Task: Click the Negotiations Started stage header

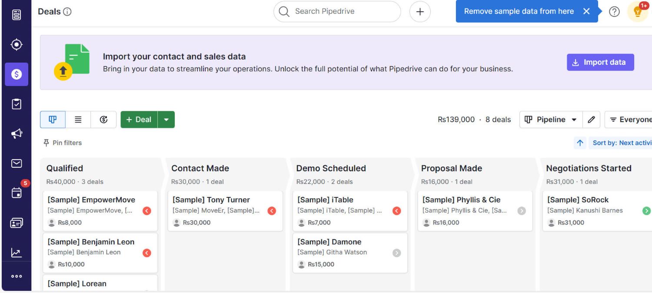Action: point(589,168)
